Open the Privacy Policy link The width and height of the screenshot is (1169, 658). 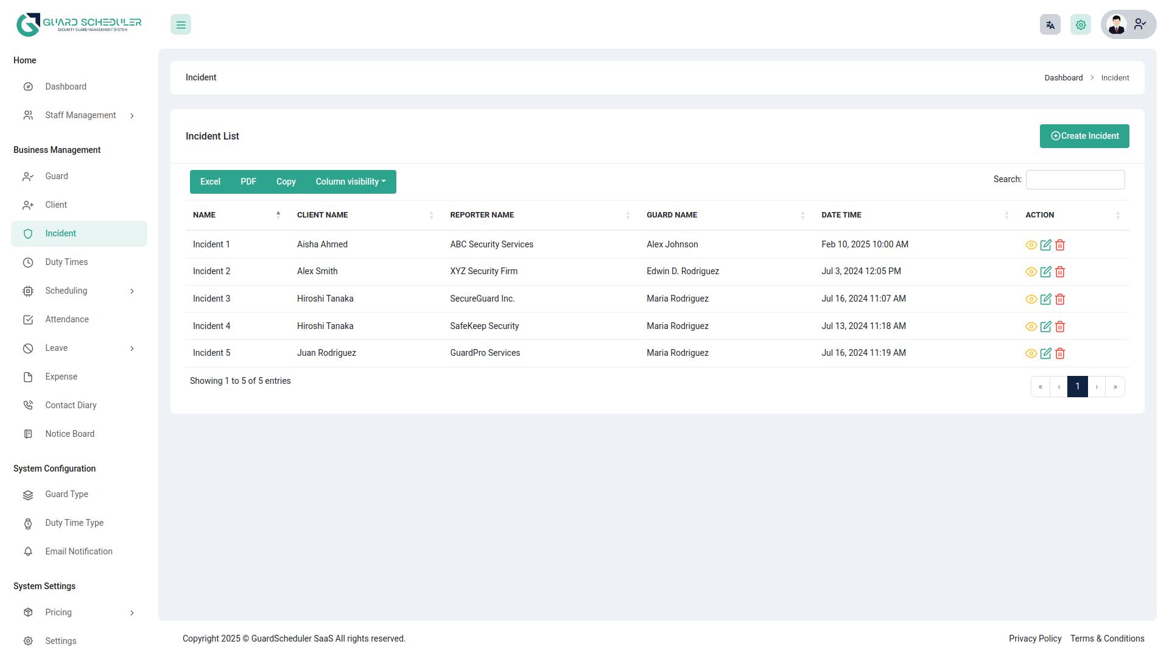point(1034,639)
